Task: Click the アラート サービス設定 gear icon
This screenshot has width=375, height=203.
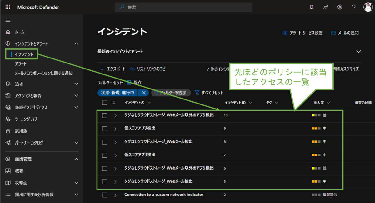Action: point(285,33)
